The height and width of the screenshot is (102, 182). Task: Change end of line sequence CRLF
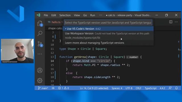click(x=138, y=88)
